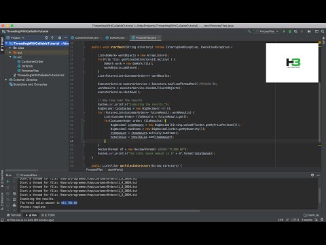Open the 6: TODO tool window
Screen dimensions: 326x245
pos(48,215)
